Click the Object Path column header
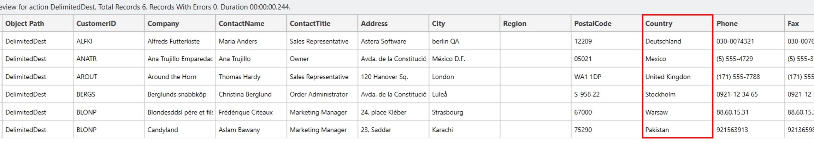814x142 pixels. [x=25, y=24]
